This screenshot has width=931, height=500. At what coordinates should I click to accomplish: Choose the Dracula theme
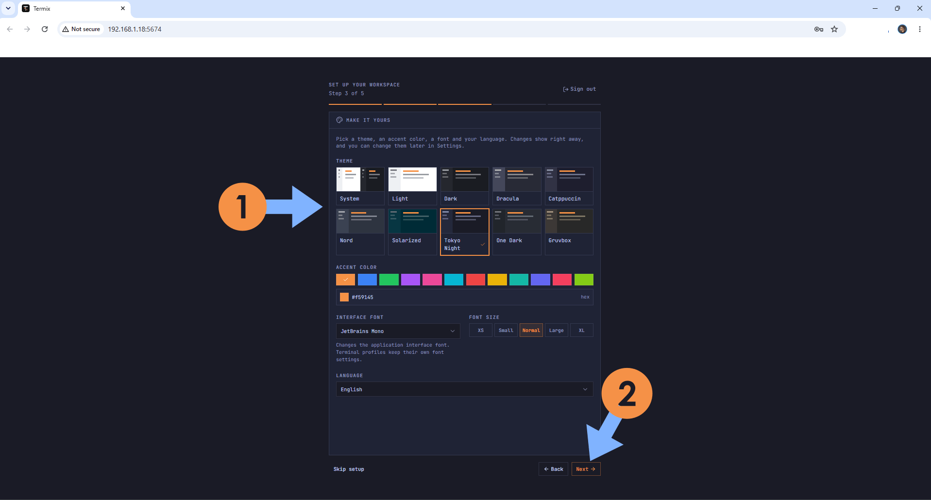point(517,186)
